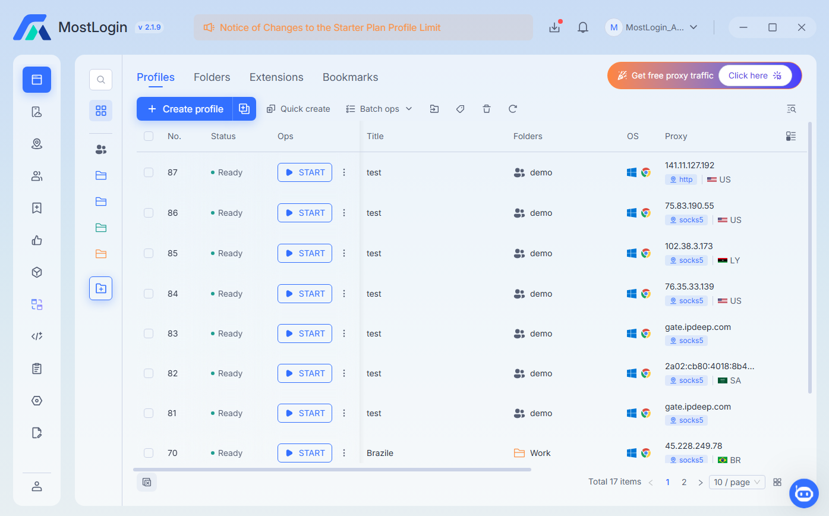Open the three-dot menu for profile 82
Viewport: 829px width, 516px height.
[x=344, y=373]
